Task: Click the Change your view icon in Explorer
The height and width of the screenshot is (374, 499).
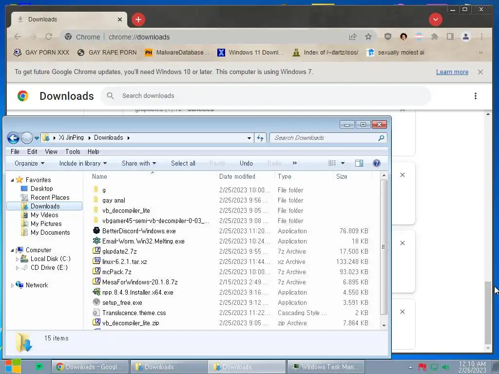Action: (332, 163)
